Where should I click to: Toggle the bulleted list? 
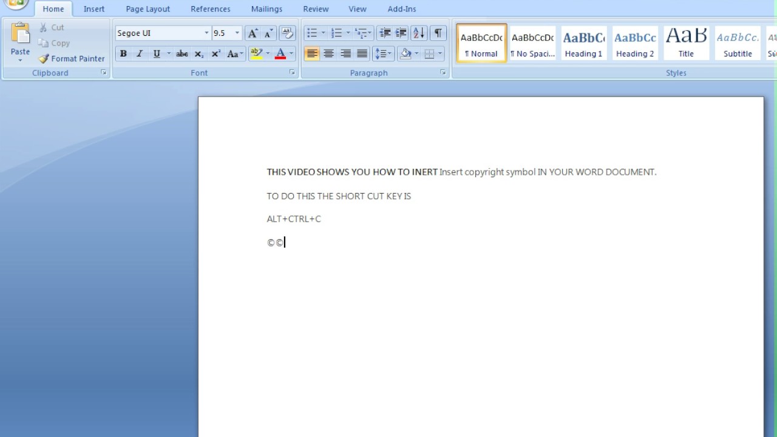point(311,33)
